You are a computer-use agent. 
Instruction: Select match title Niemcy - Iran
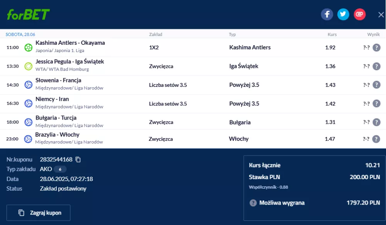click(52, 99)
